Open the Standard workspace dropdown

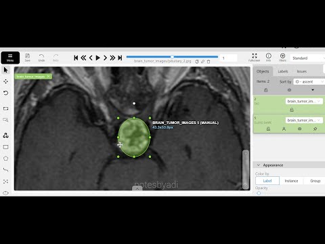[307, 58]
